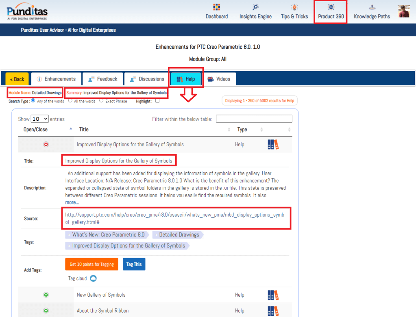Expand the About the Symbol Ribbon row

tap(46, 310)
